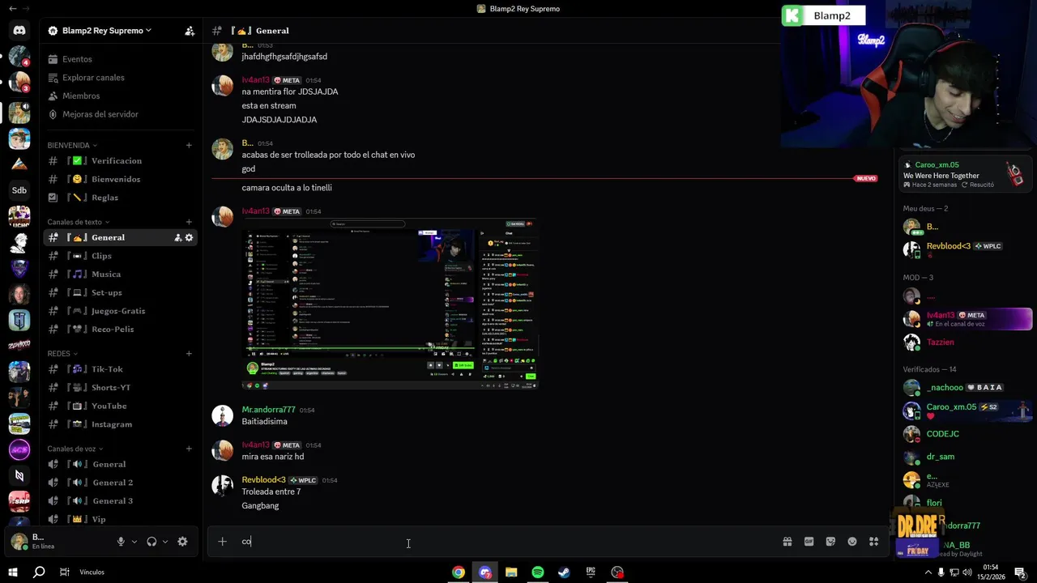This screenshot has height=583, width=1037.
Task: Open Epic Games launcher from taskbar
Action: 591,572
